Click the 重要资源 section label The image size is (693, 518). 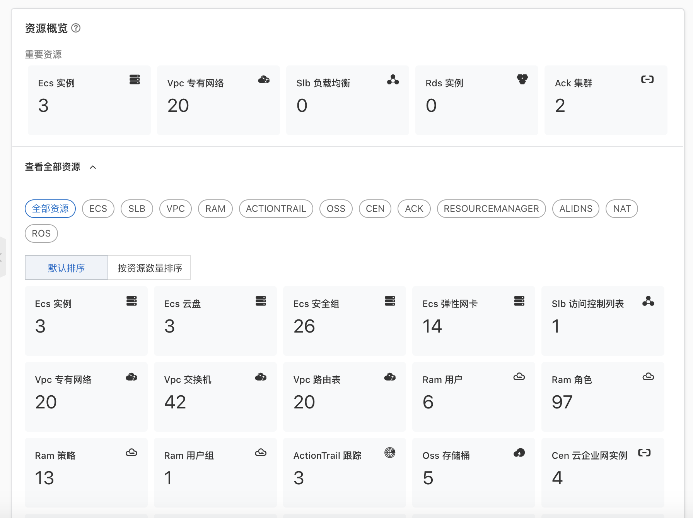click(x=43, y=55)
